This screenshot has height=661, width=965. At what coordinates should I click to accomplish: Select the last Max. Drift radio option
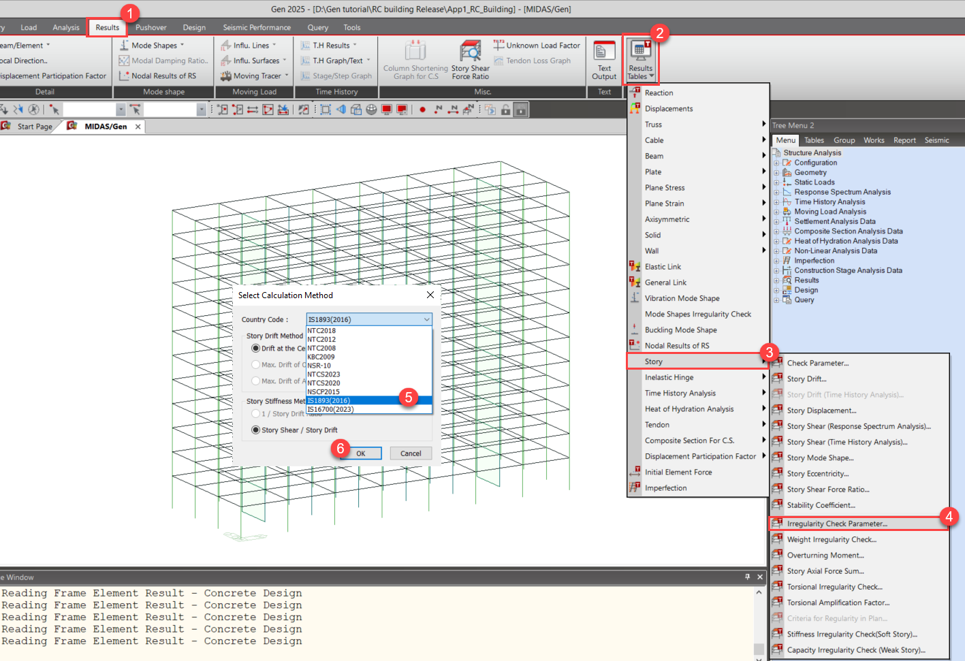256,381
